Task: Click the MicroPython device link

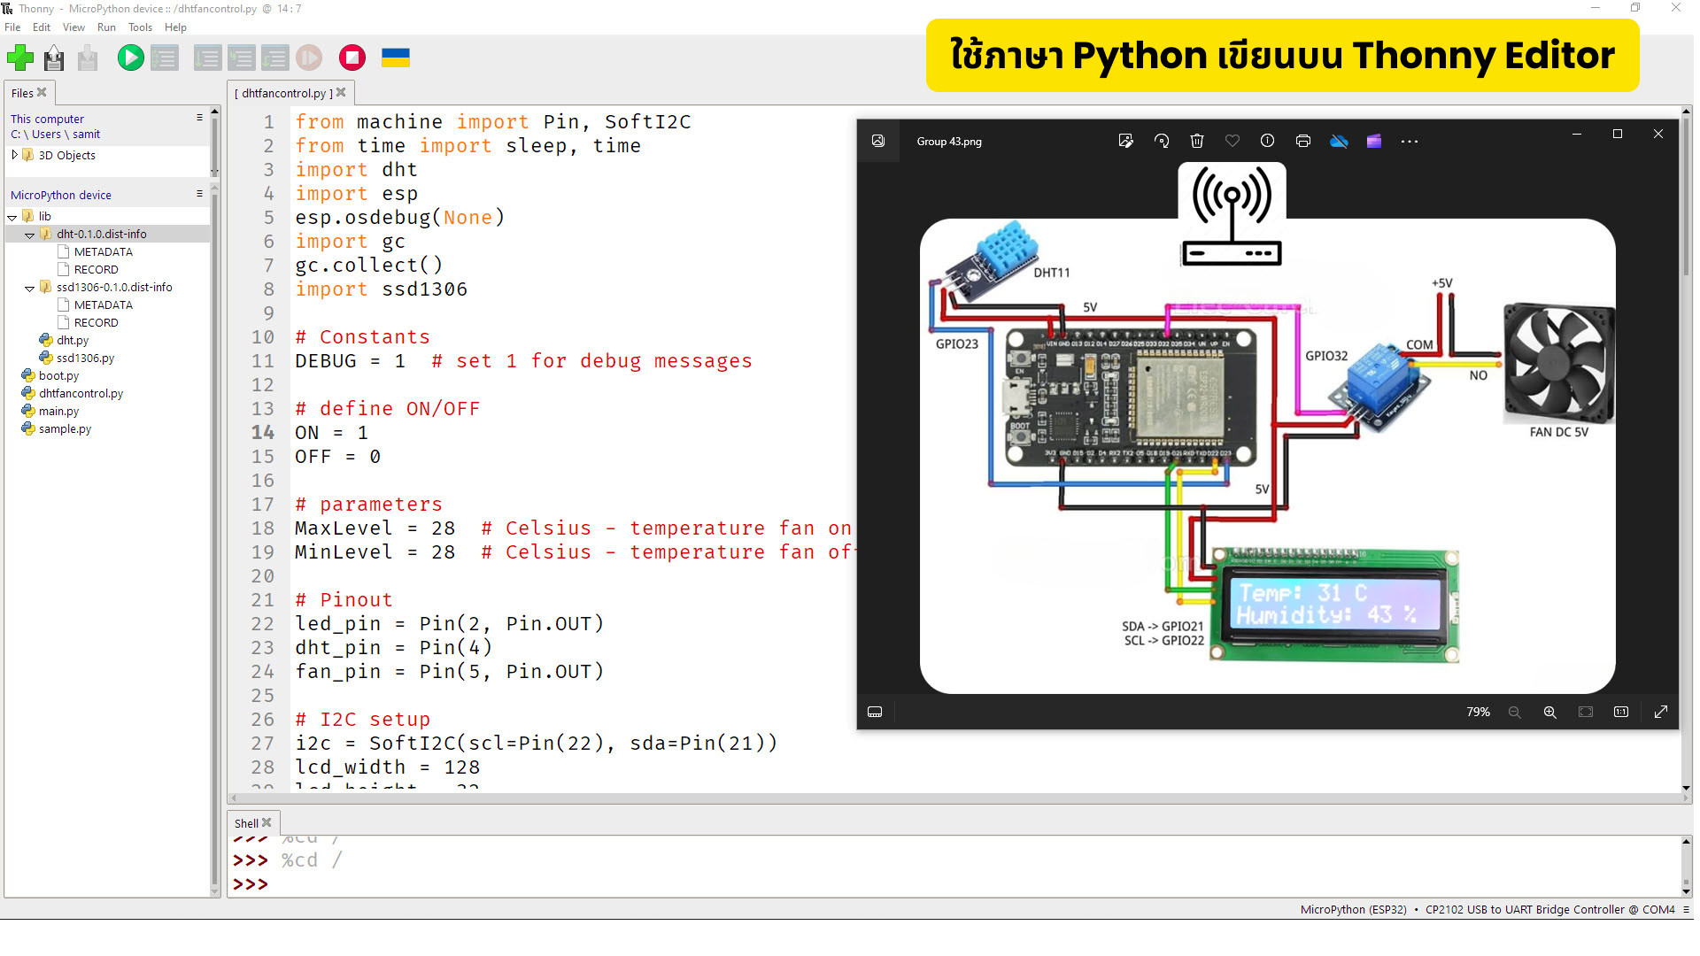Action: [61, 195]
